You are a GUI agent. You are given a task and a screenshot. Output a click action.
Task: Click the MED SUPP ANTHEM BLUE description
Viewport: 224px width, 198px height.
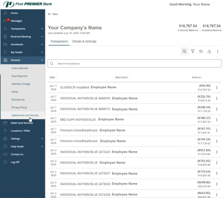coord(78,120)
